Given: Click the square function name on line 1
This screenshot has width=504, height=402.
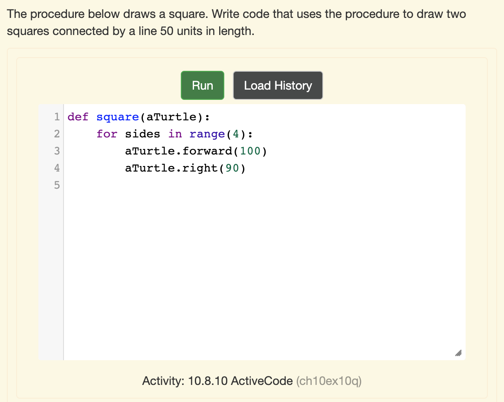Looking at the screenshot, I should (117, 117).
